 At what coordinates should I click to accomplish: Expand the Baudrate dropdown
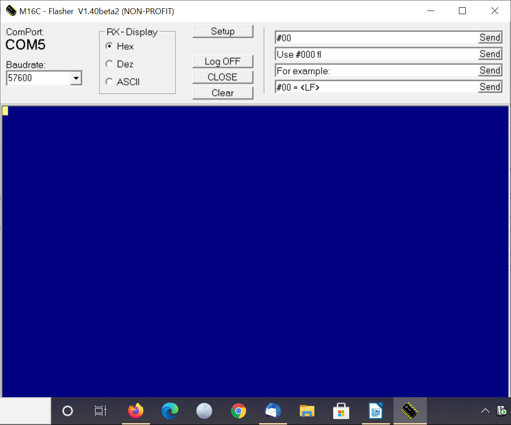[76, 78]
